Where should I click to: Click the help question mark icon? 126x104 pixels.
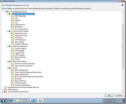click(x=122, y=5)
